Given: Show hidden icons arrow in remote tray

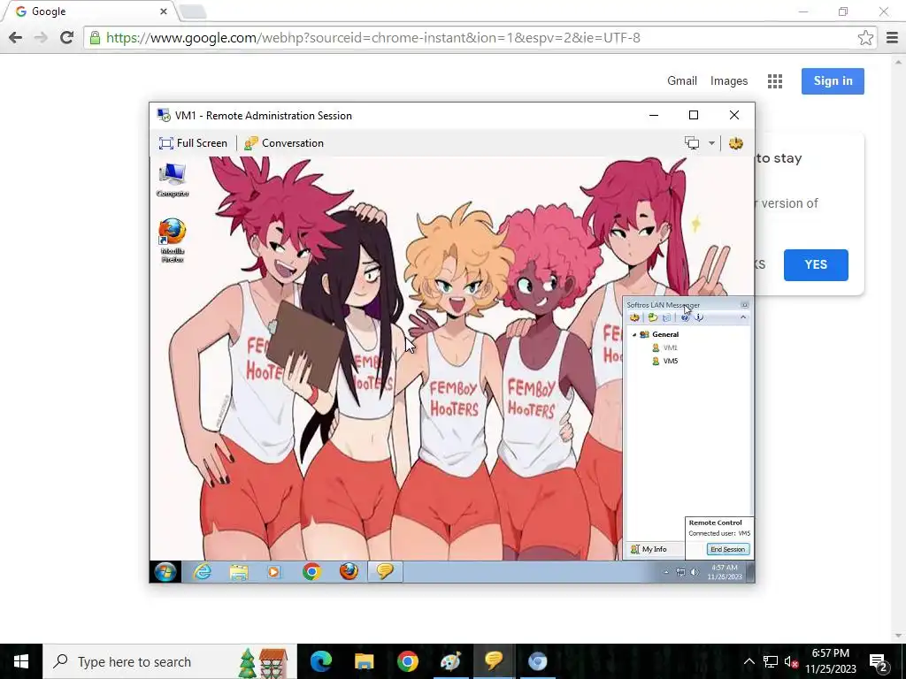Looking at the screenshot, I should coord(665,572).
